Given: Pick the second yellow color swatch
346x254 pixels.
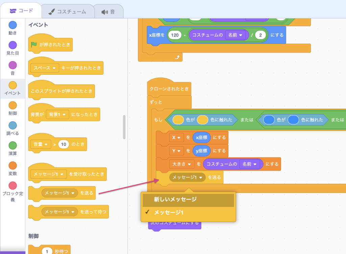Looking at the screenshot, I should point(203,120).
